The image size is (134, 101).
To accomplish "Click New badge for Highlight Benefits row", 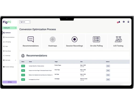I will point(23,66).
